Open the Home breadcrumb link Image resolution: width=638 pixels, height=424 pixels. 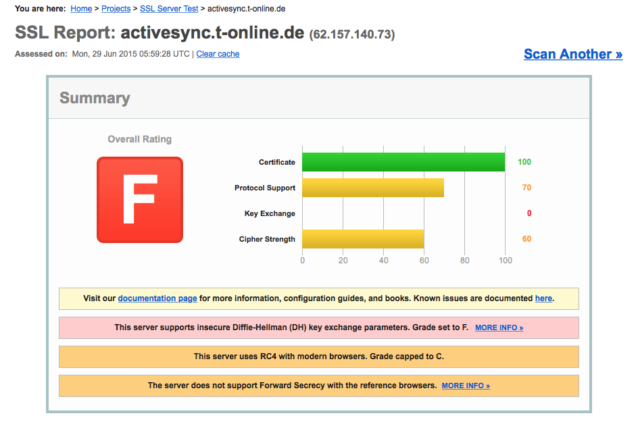pos(81,9)
